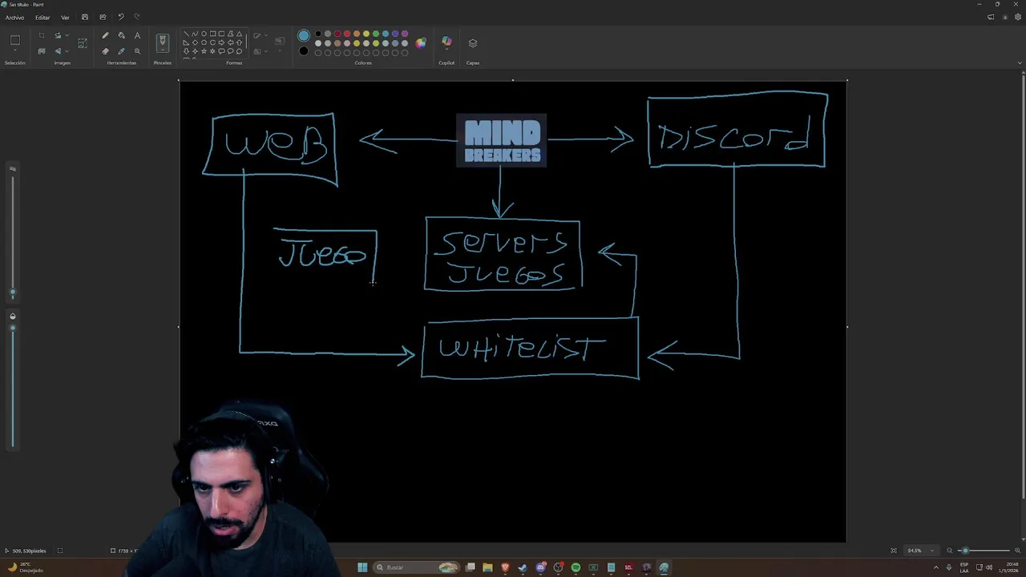The height and width of the screenshot is (577, 1026).
Task: Select the Color picker eyedropper tool
Action: point(121,51)
